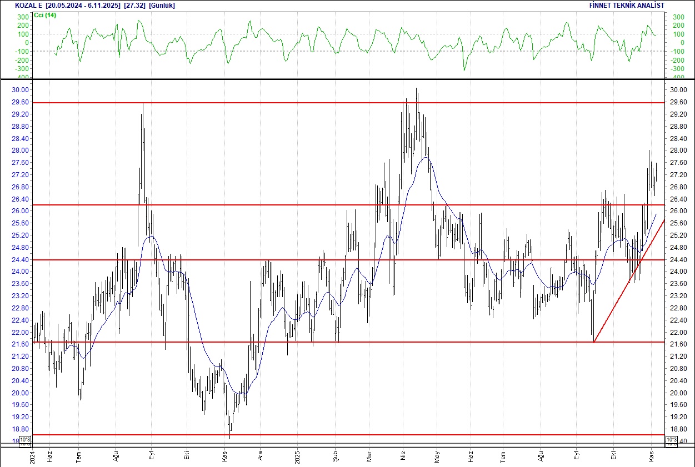
Task: Click the Şub month marker on time axis
Action: coord(335,454)
